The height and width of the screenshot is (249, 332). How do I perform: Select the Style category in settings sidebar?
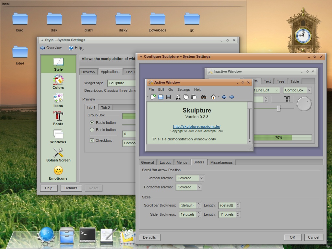[58, 64]
